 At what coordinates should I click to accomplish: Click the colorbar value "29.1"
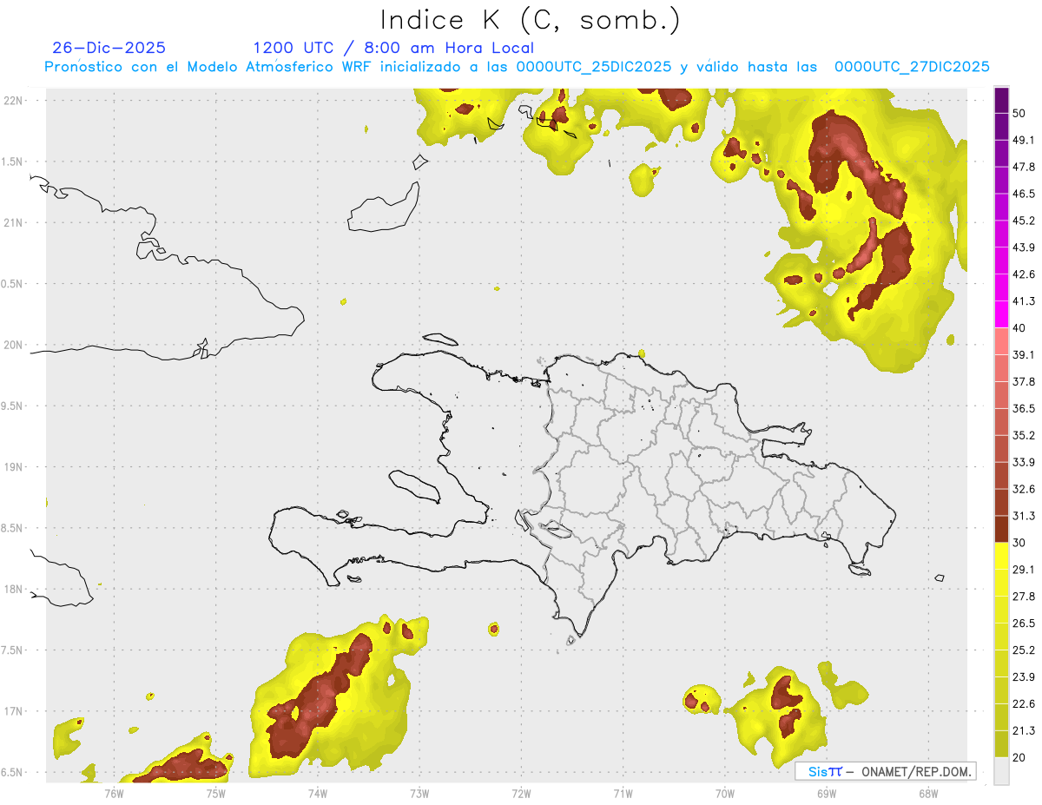coord(1024,570)
